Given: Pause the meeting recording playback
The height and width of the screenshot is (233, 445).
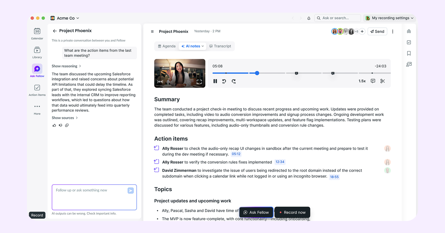Looking at the screenshot, I should point(215,81).
